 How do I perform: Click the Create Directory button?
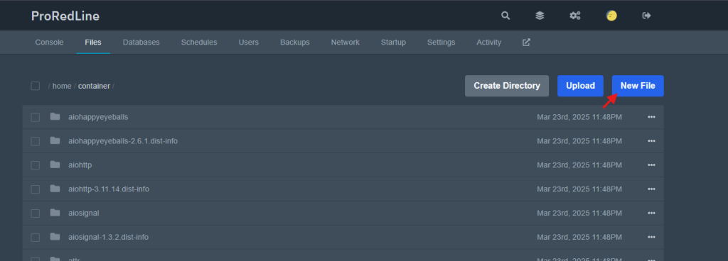coord(507,86)
